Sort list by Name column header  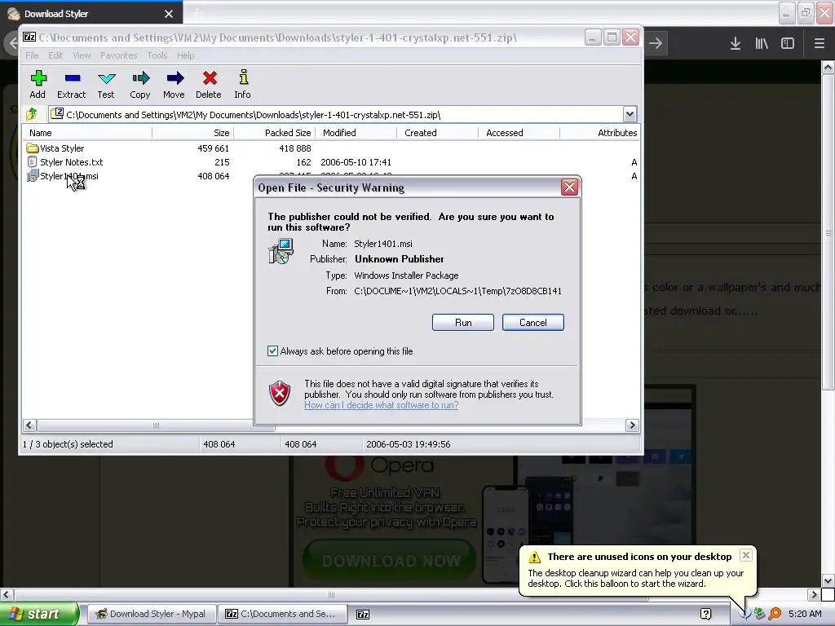click(88, 133)
